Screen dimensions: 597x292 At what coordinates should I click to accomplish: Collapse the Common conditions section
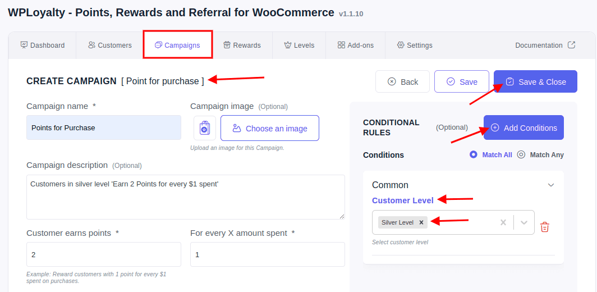coord(550,185)
